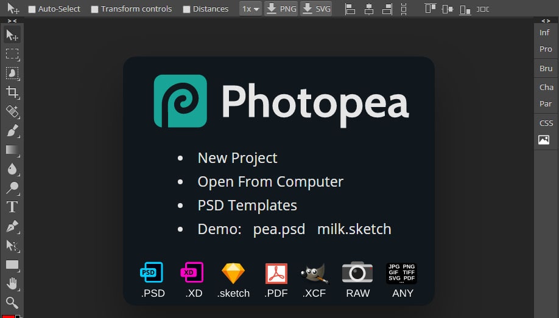Select the Blur drop tool
This screenshot has width=559, height=318.
(x=12, y=169)
